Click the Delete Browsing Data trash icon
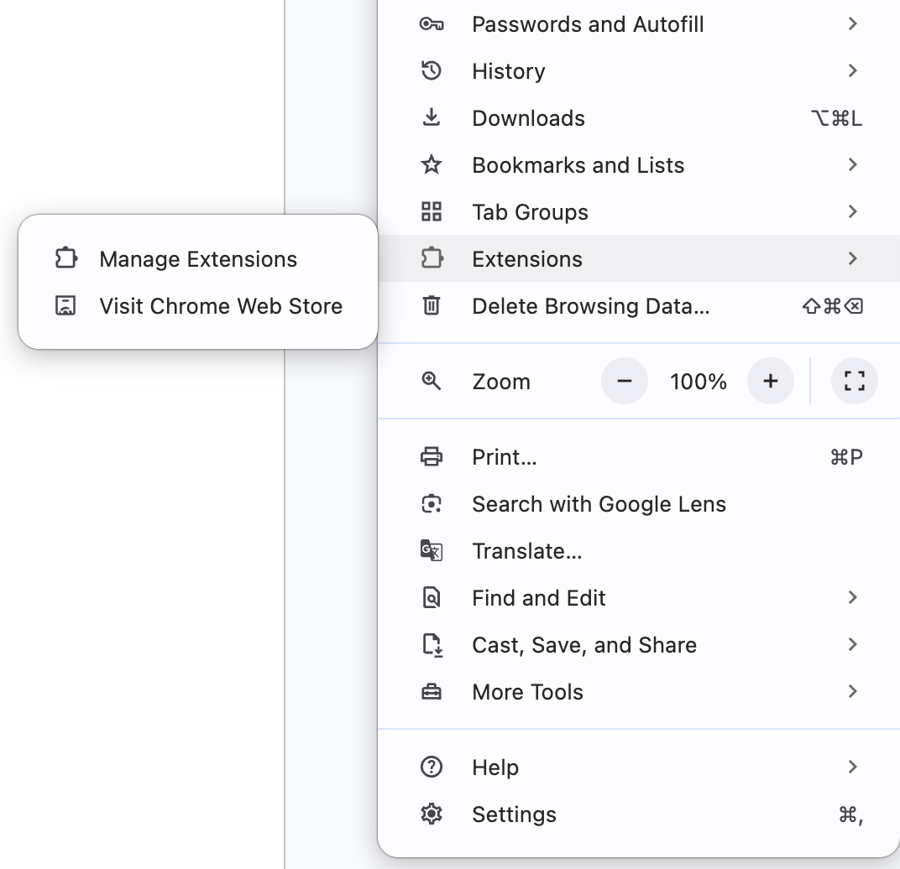This screenshot has height=869, width=900. [431, 306]
